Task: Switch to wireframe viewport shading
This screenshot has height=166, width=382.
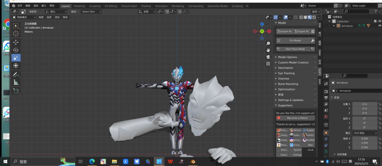Action: 301,17
